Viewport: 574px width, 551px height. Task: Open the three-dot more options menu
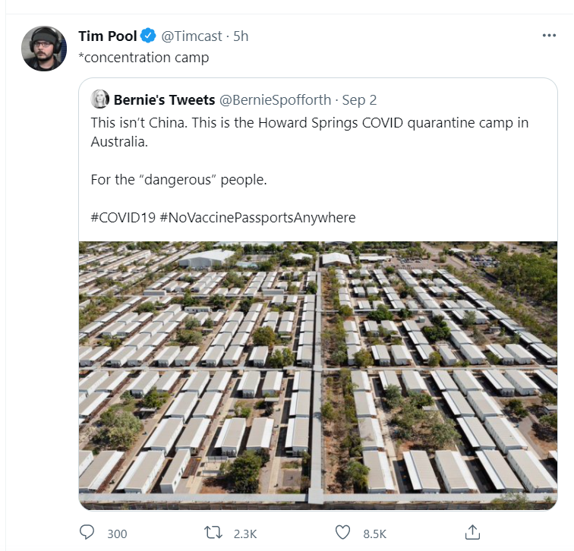tap(549, 36)
